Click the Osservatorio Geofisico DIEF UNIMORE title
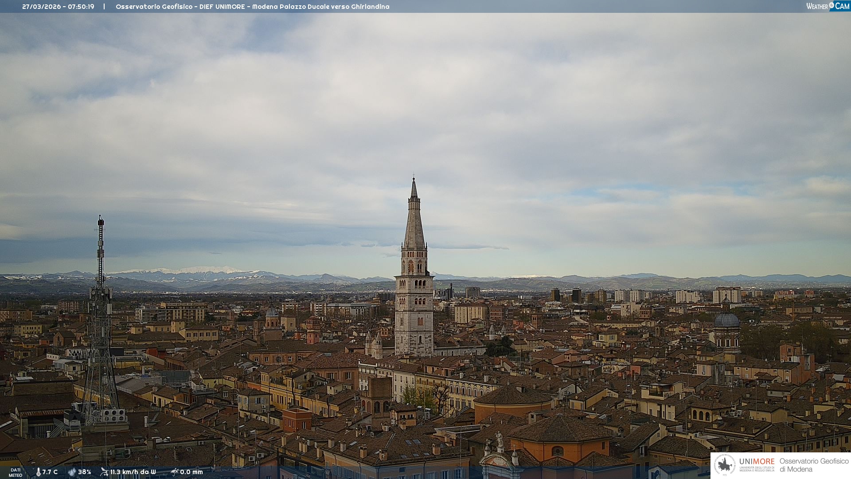 tap(252, 7)
